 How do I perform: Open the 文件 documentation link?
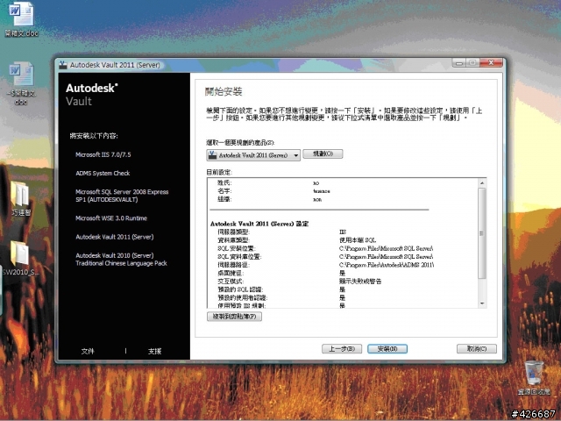[x=88, y=351]
